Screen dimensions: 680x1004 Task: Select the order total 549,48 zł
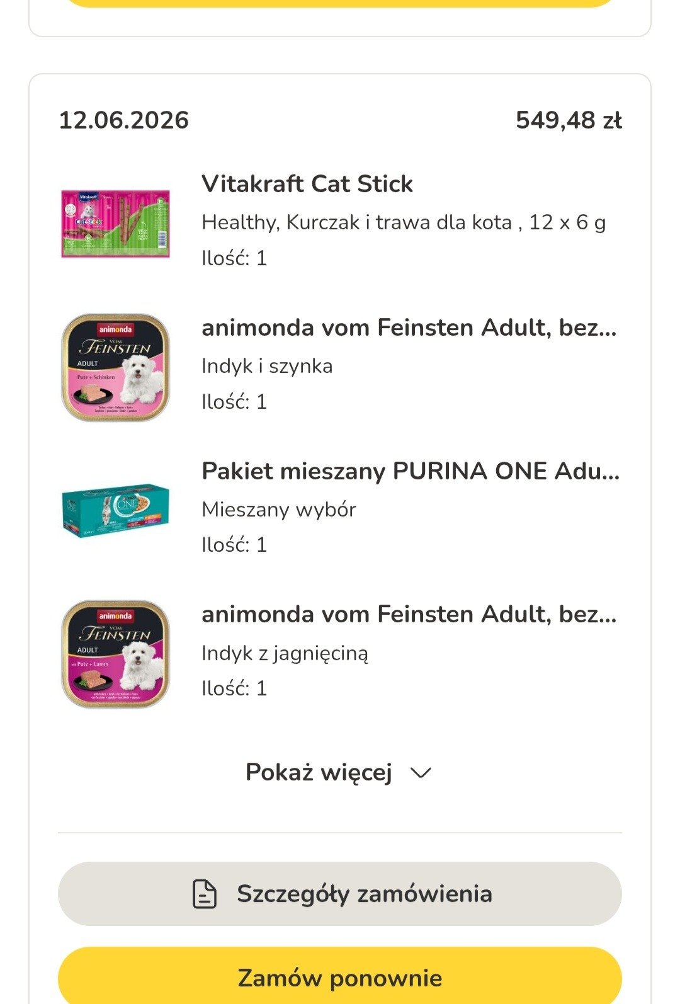coord(569,120)
